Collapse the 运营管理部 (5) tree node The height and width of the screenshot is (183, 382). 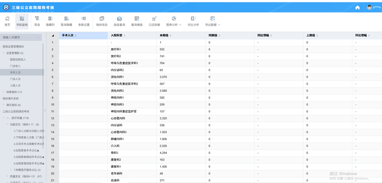(x=4, y=53)
